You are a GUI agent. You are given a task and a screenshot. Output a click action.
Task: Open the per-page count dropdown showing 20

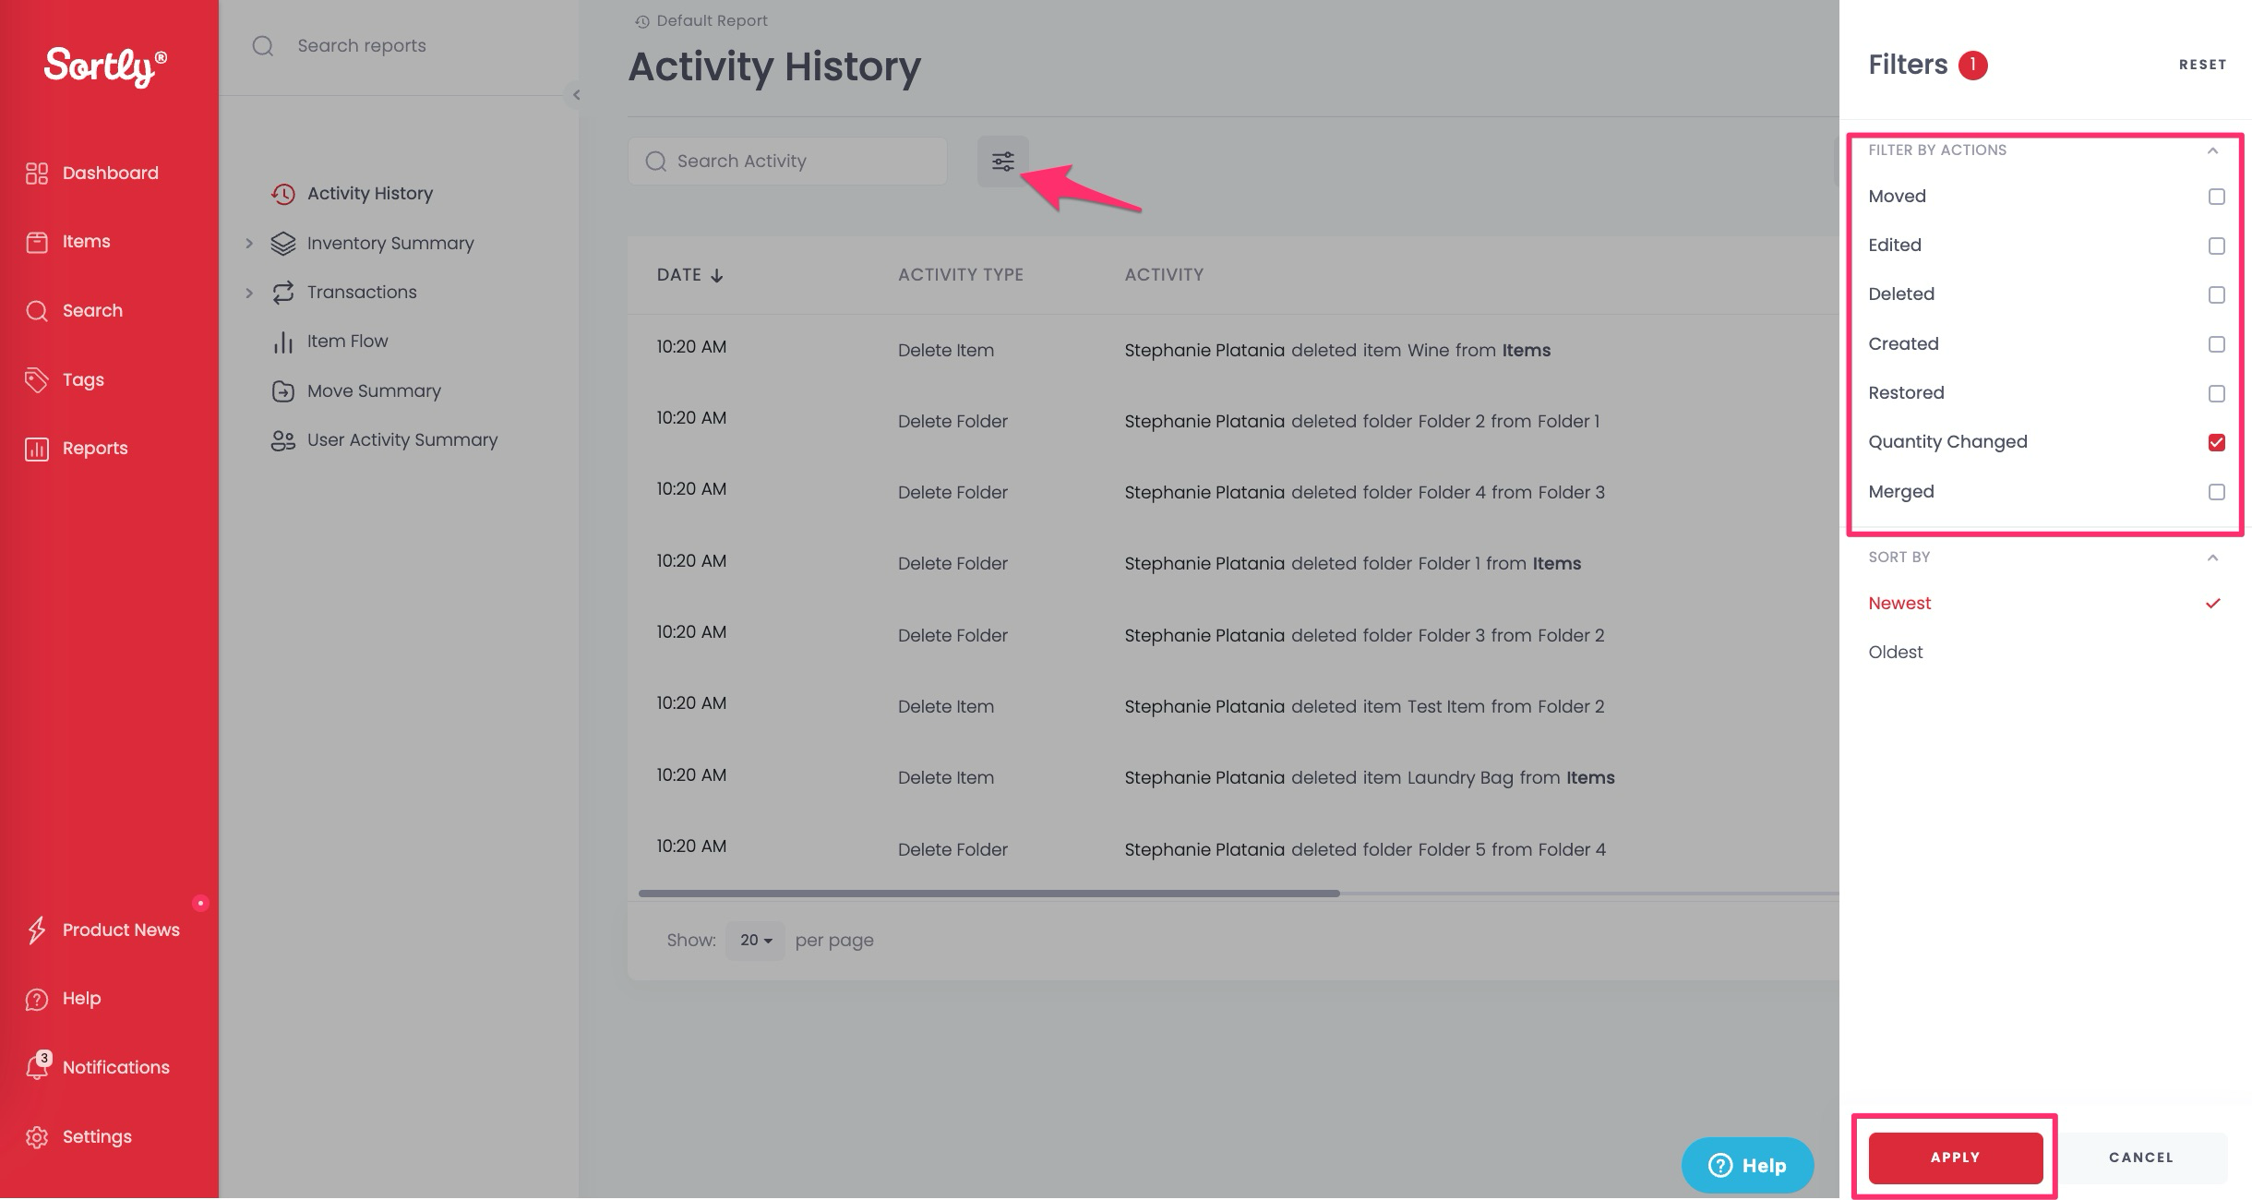click(x=755, y=940)
